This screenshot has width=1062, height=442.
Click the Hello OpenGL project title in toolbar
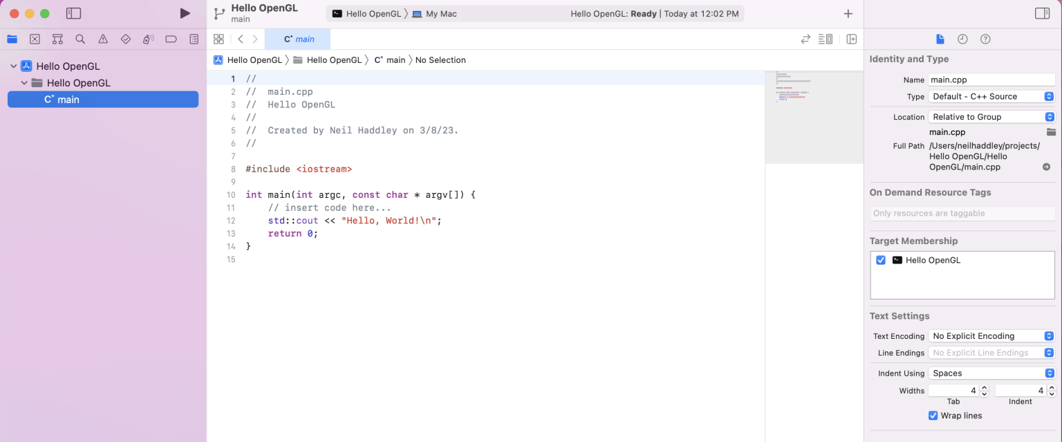[x=264, y=8]
